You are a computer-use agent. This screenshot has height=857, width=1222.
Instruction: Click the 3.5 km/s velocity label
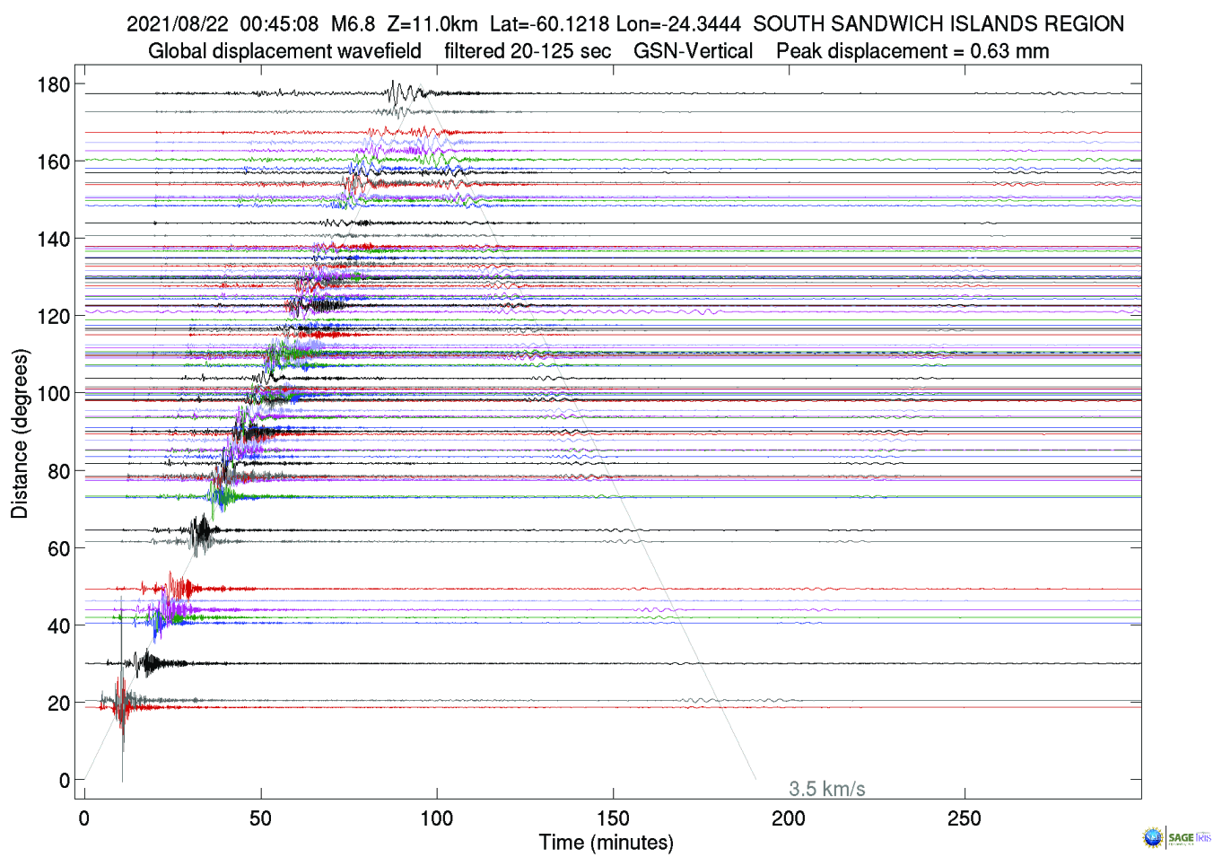(x=826, y=789)
